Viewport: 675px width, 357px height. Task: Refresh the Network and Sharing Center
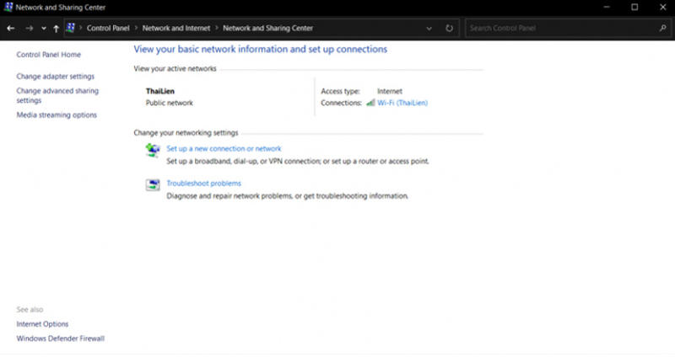[x=449, y=28]
